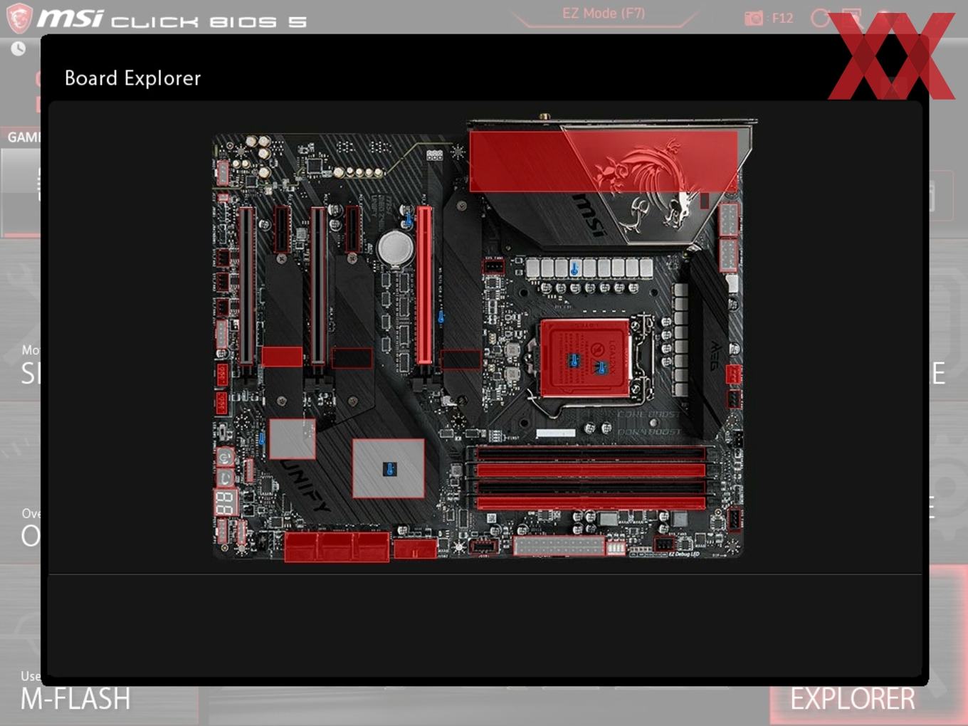Select outlined fan header below filled red fan header on right edge
The image size is (968, 726).
click(x=733, y=399)
